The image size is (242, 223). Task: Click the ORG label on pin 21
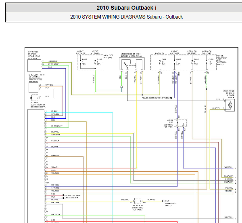[53, 170]
